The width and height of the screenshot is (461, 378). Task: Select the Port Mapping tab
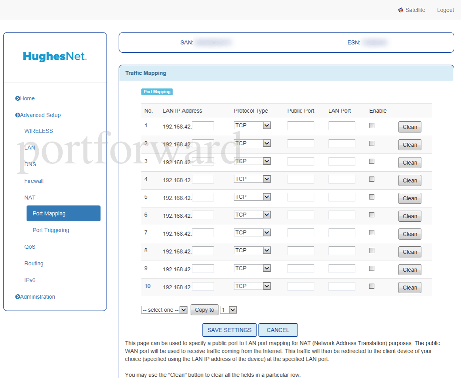pyautogui.click(x=157, y=92)
